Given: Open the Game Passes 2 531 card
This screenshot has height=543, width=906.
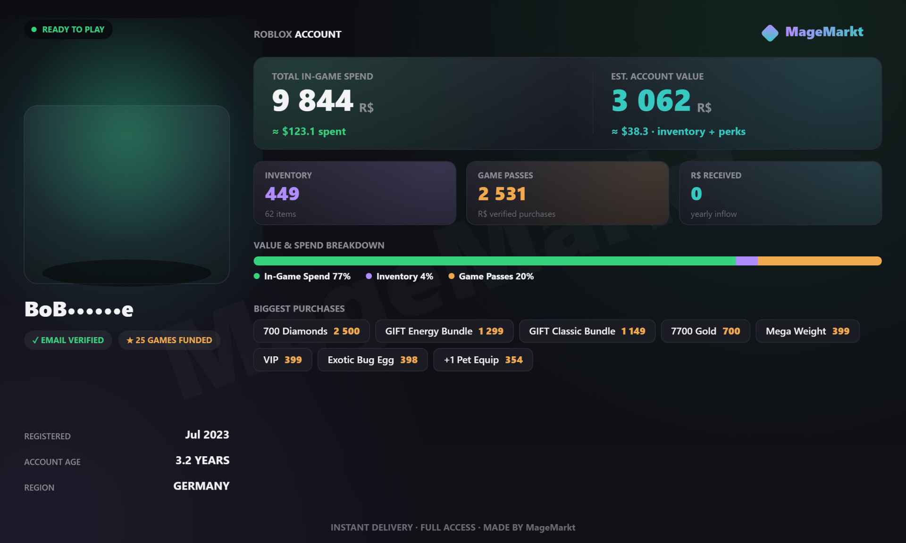Looking at the screenshot, I should point(568,193).
